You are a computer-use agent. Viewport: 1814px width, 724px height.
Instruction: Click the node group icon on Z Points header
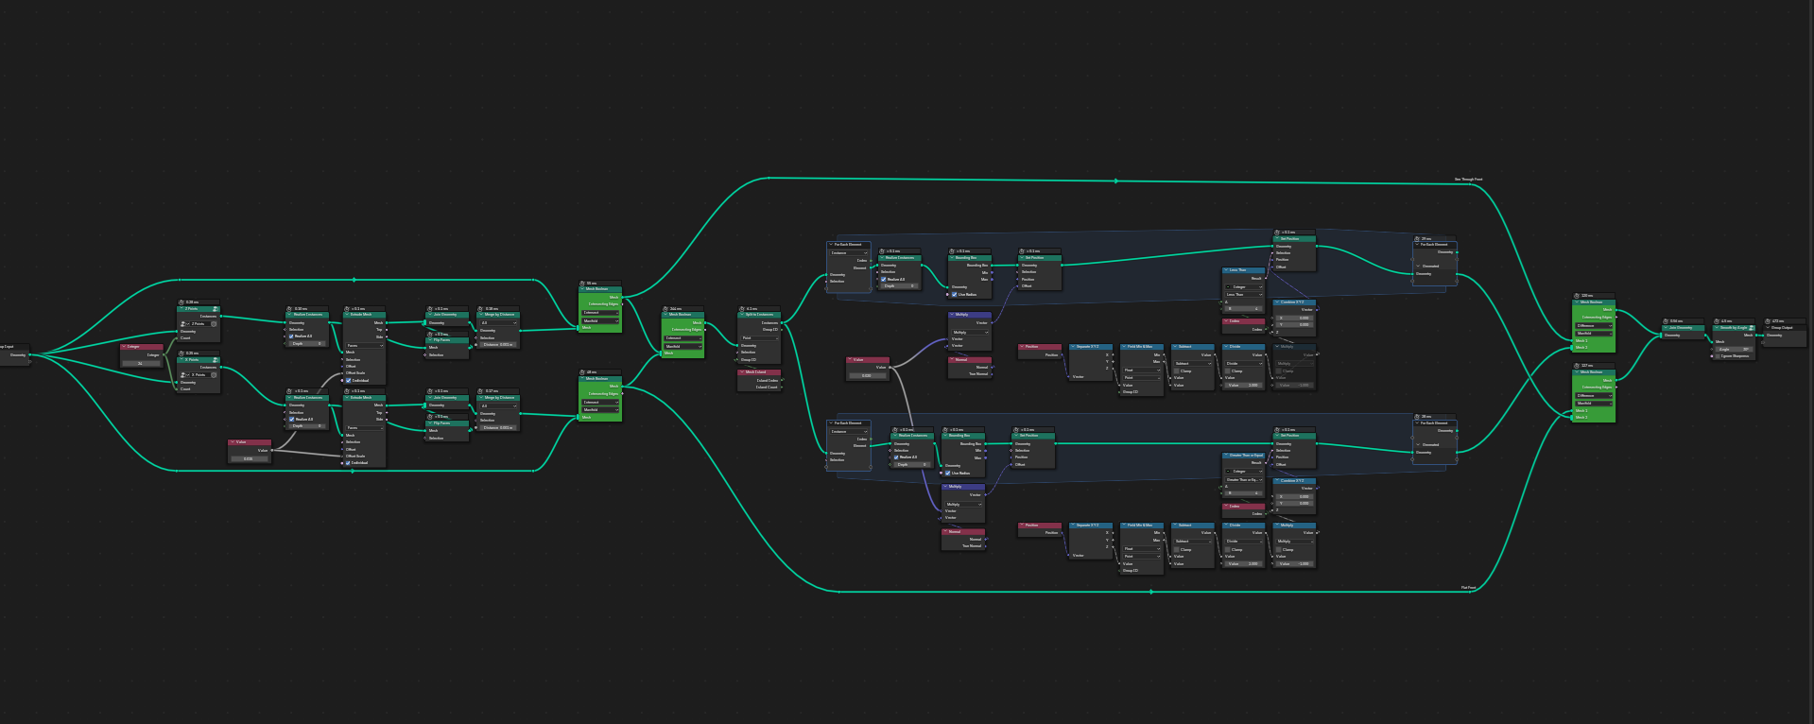(216, 309)
